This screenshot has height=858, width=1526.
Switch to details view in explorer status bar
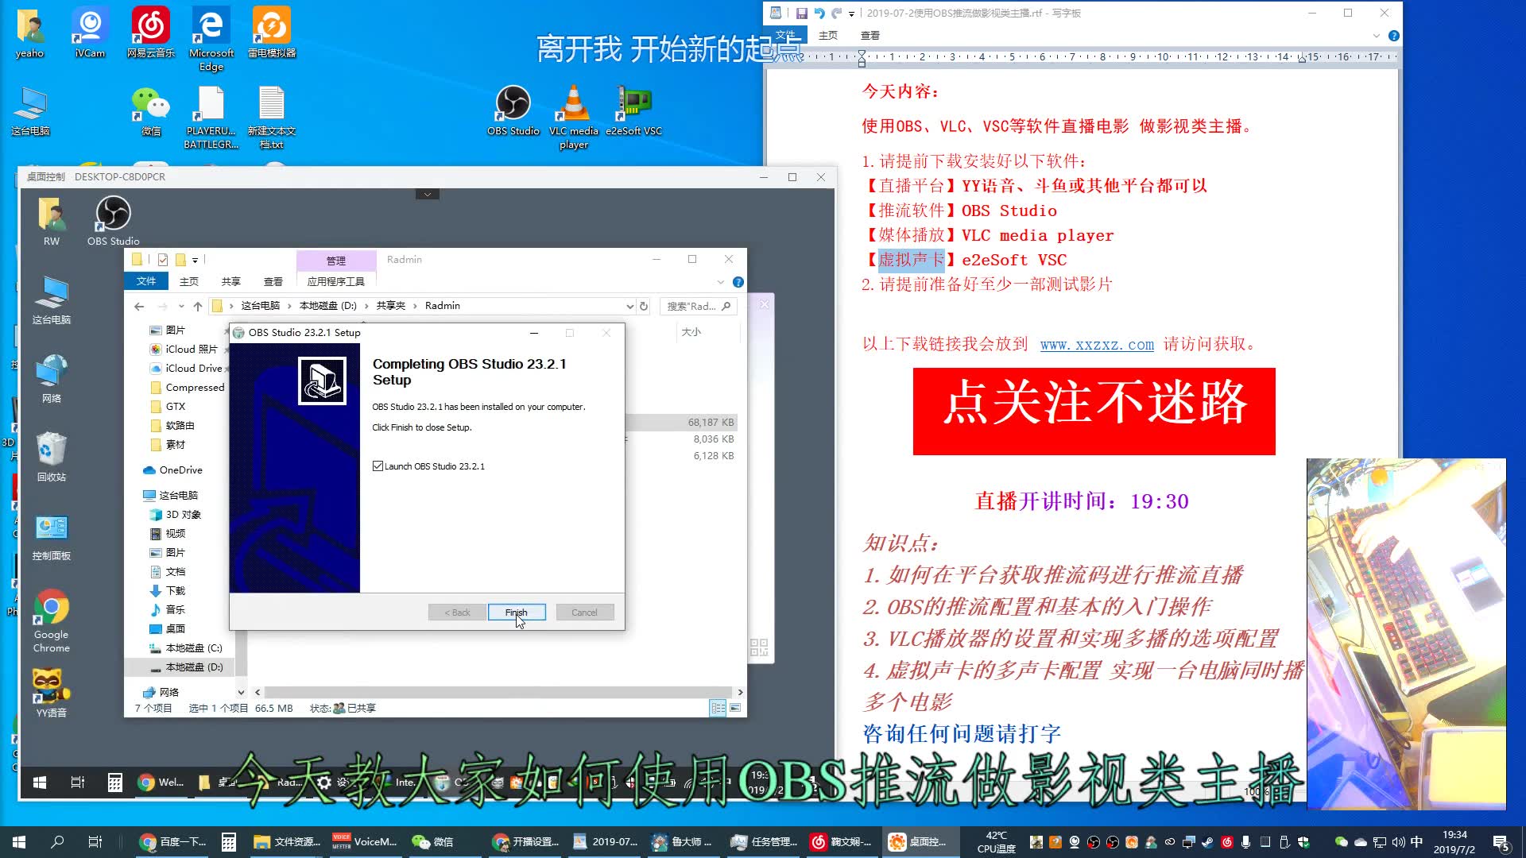[x=718, y=708]
